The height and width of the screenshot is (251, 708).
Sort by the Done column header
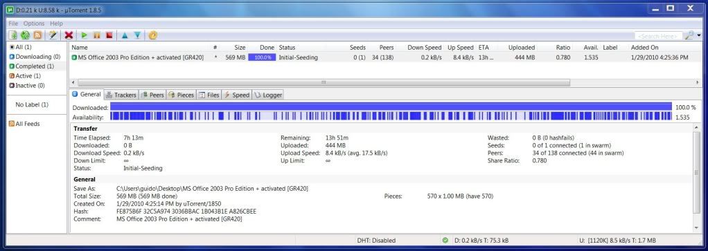267,47
